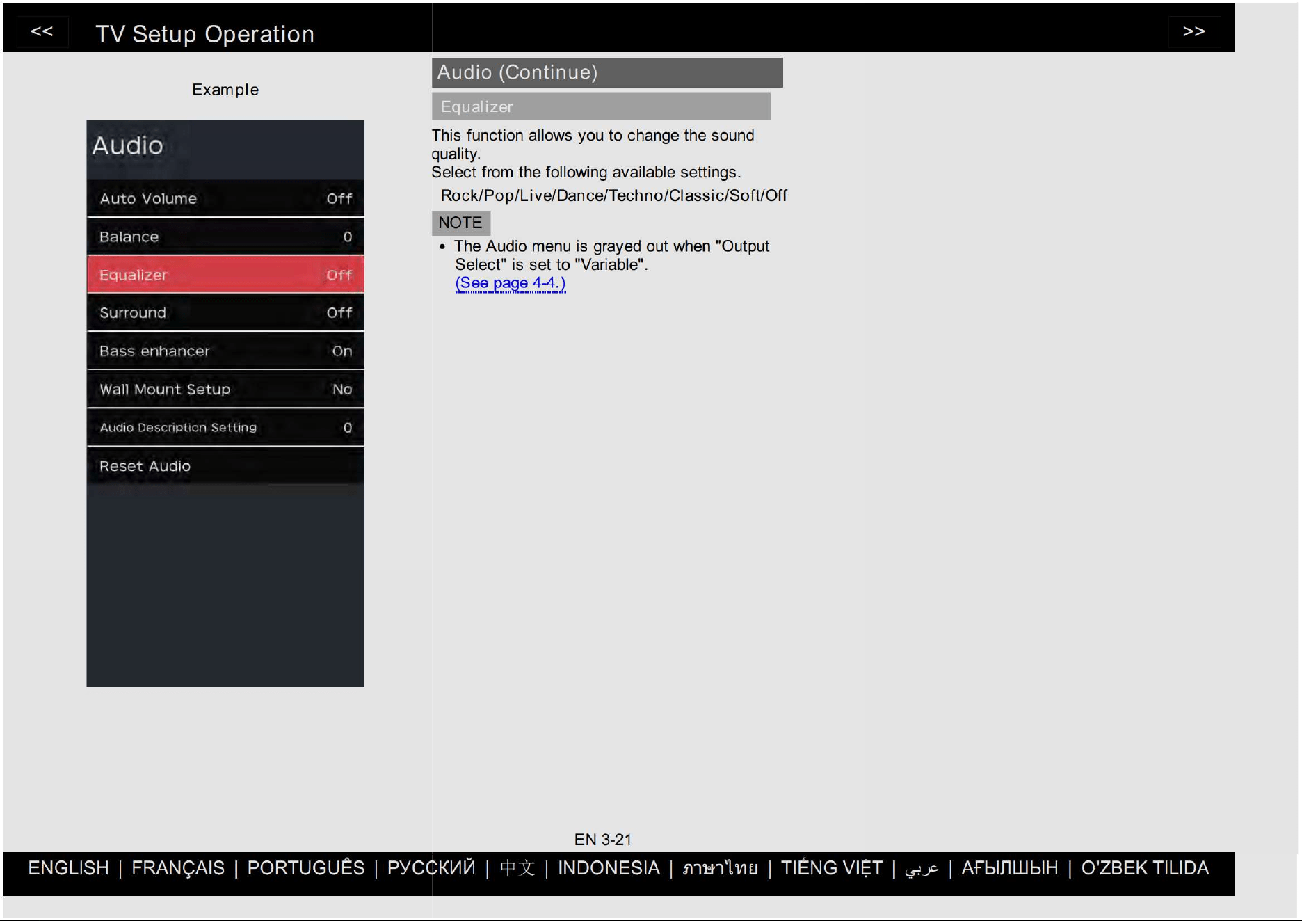The height and width of the screenshot is (921, 1302).
Task: Click the NOTE label
Action: pos(460,223)
